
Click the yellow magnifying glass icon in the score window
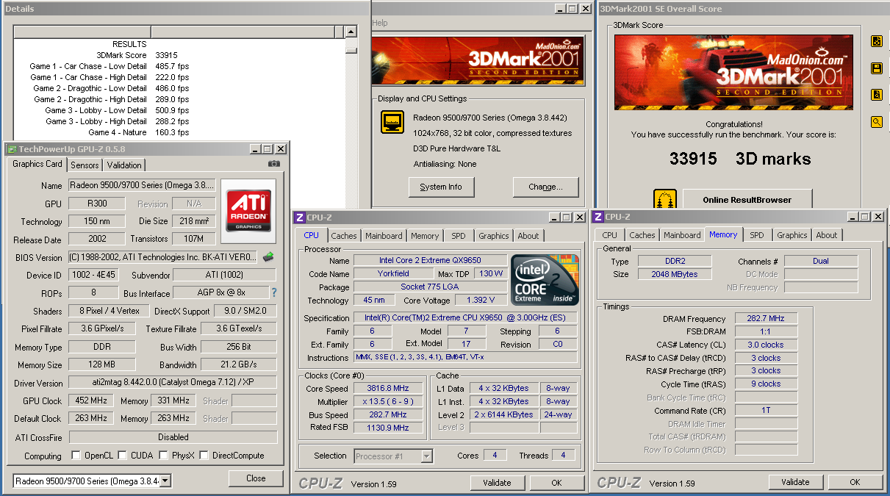pyautogui.click(x=876, y=122)
